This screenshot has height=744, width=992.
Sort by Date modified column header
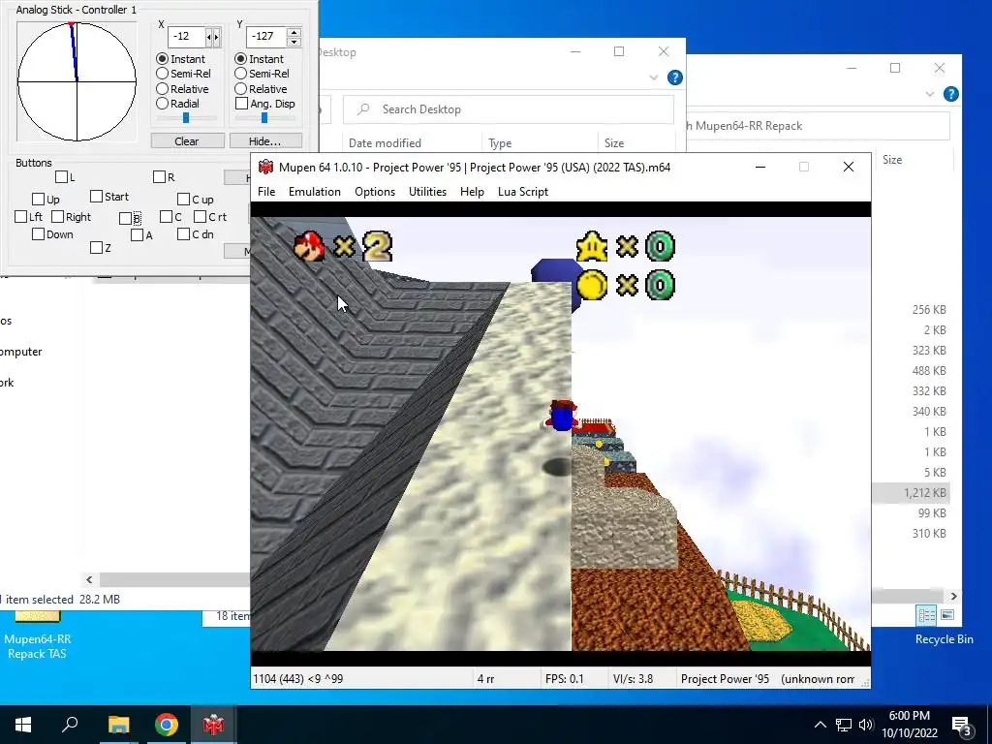coord(385,143)
